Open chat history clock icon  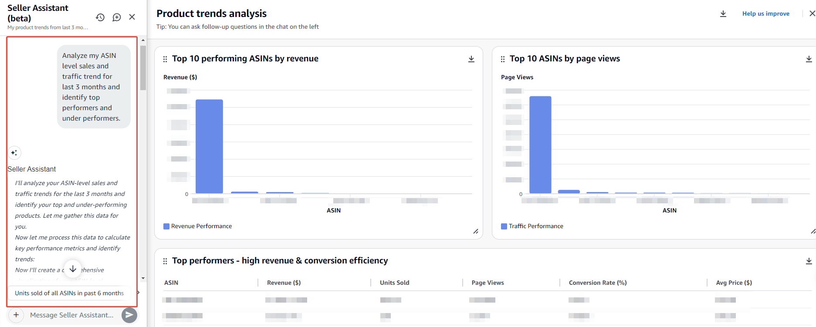pos(100,17)
